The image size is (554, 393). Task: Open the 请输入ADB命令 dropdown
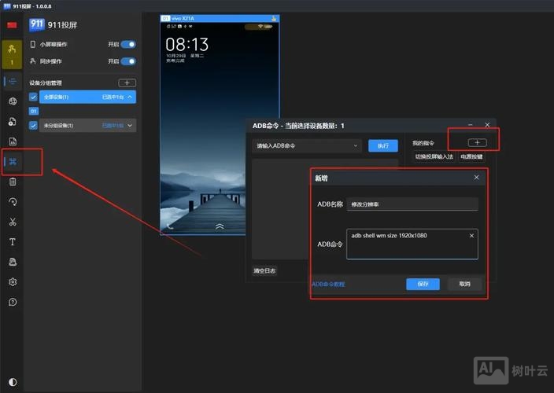point(306,145)
